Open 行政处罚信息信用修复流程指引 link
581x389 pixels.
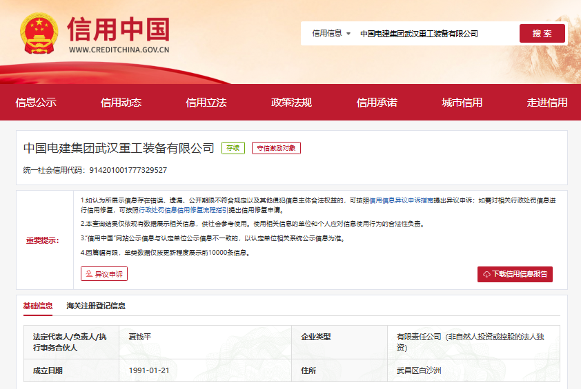184,210
